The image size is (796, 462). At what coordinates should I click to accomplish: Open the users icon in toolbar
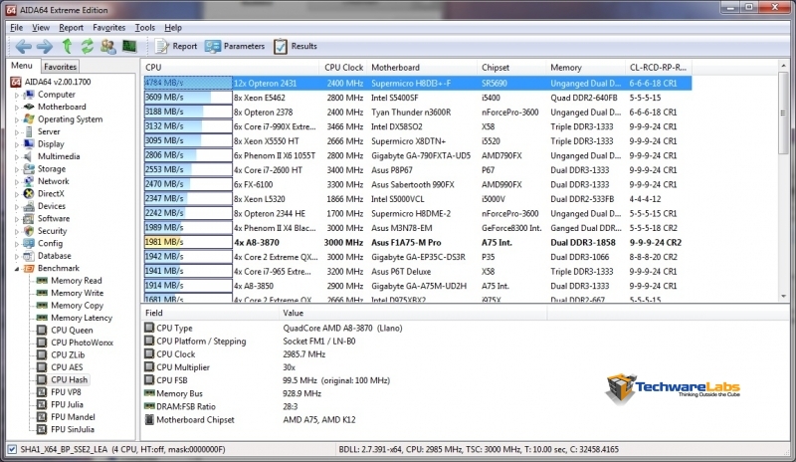pos(107,46)
